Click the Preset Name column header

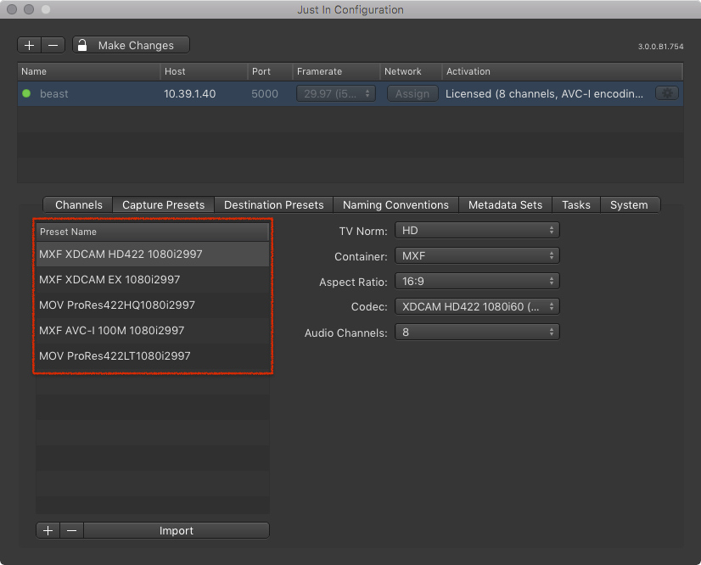153,232
